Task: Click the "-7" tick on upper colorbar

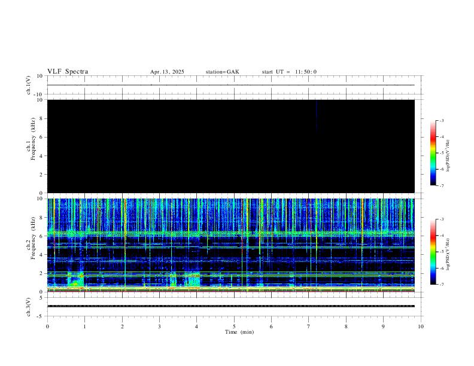Action: (x=442, y=185)
